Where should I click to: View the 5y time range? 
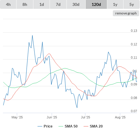click(131, 4)
